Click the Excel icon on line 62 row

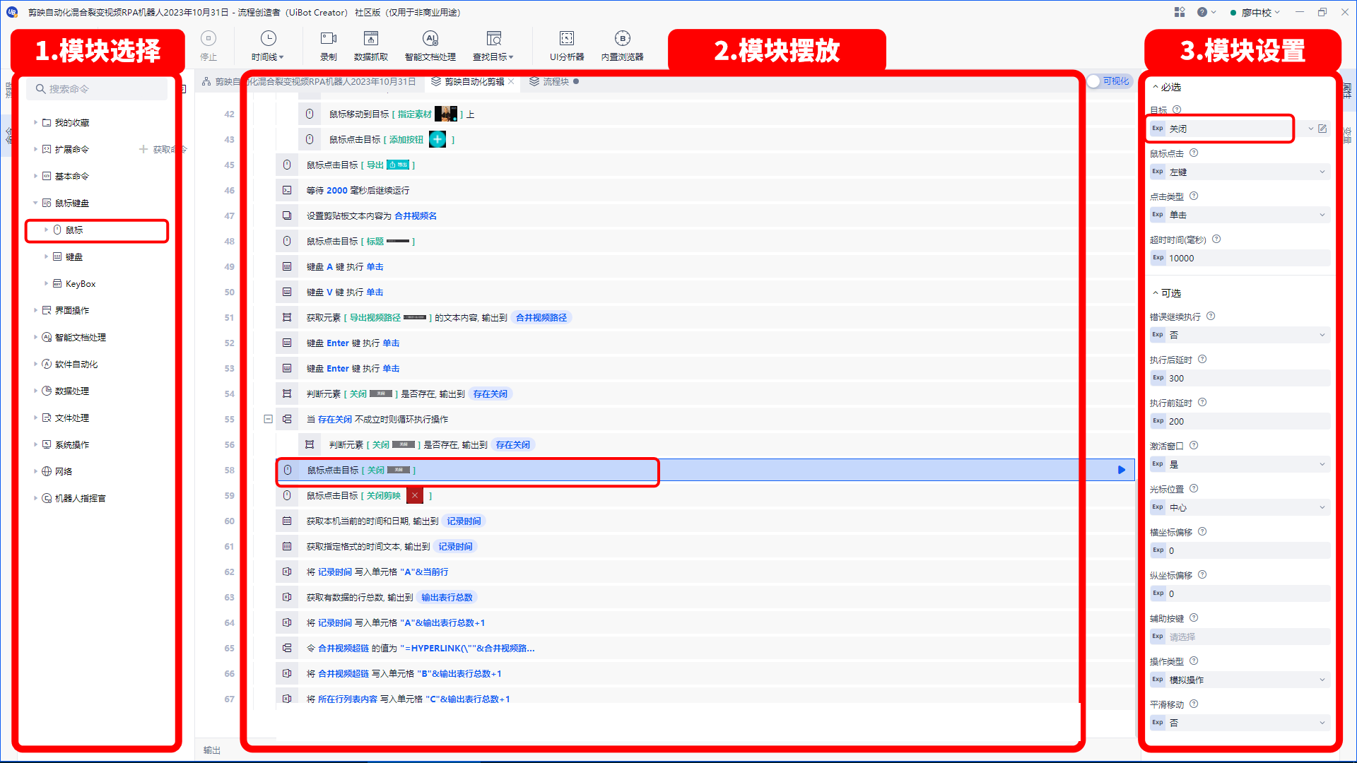[x=287, y=572]
